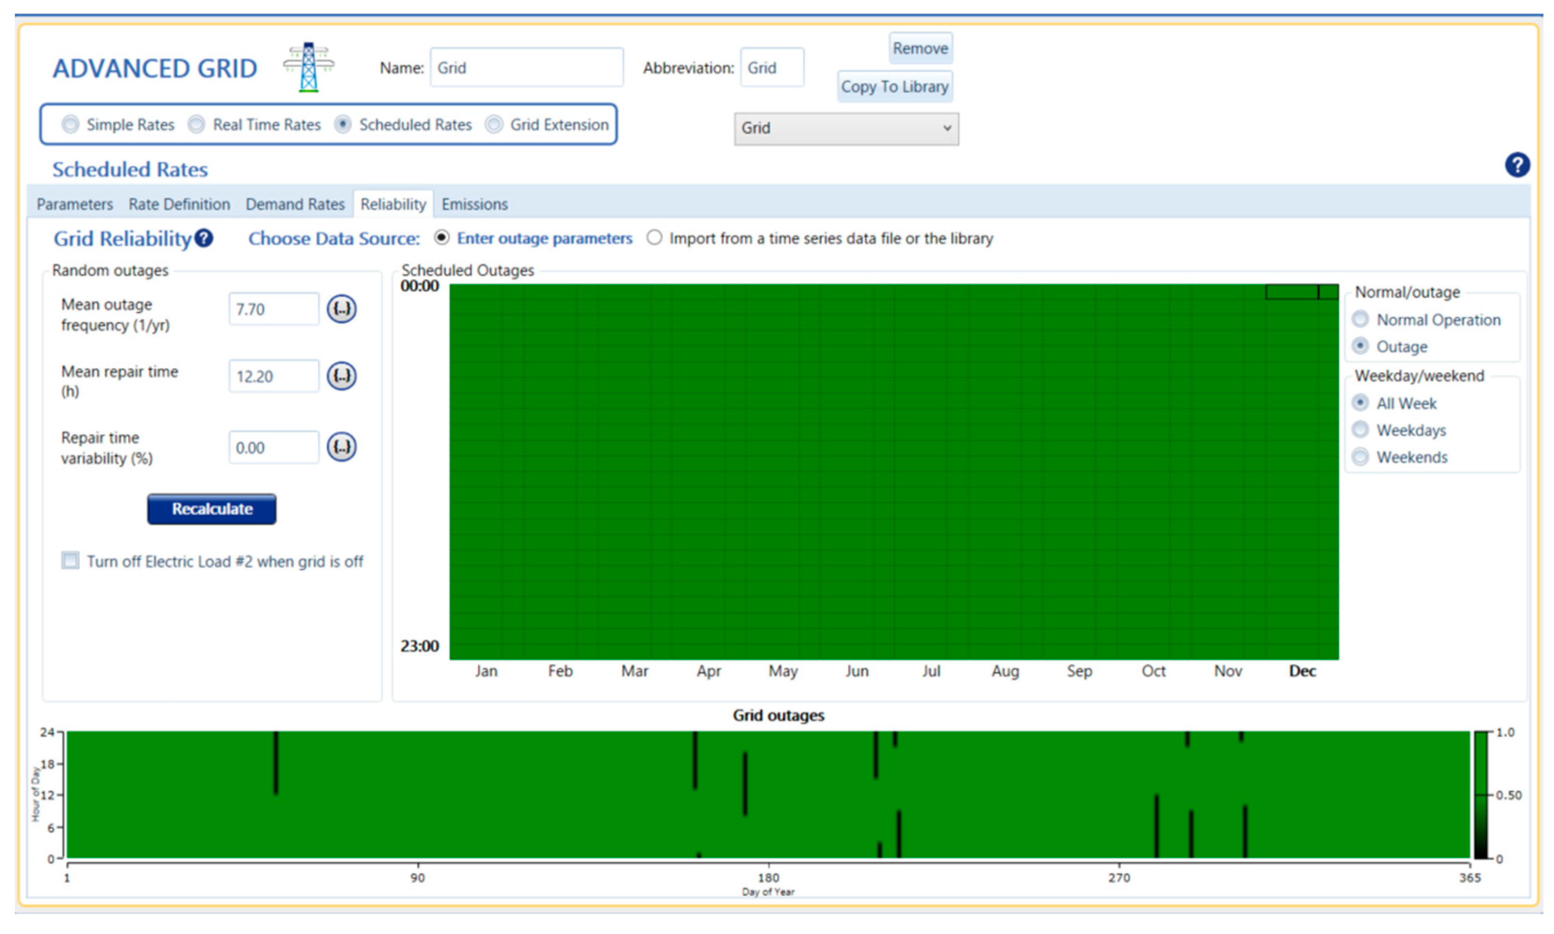The width and height of the screenshot is (1554, 934).
Task: Select Normal Operation radio button
Action: (1360, 320)
